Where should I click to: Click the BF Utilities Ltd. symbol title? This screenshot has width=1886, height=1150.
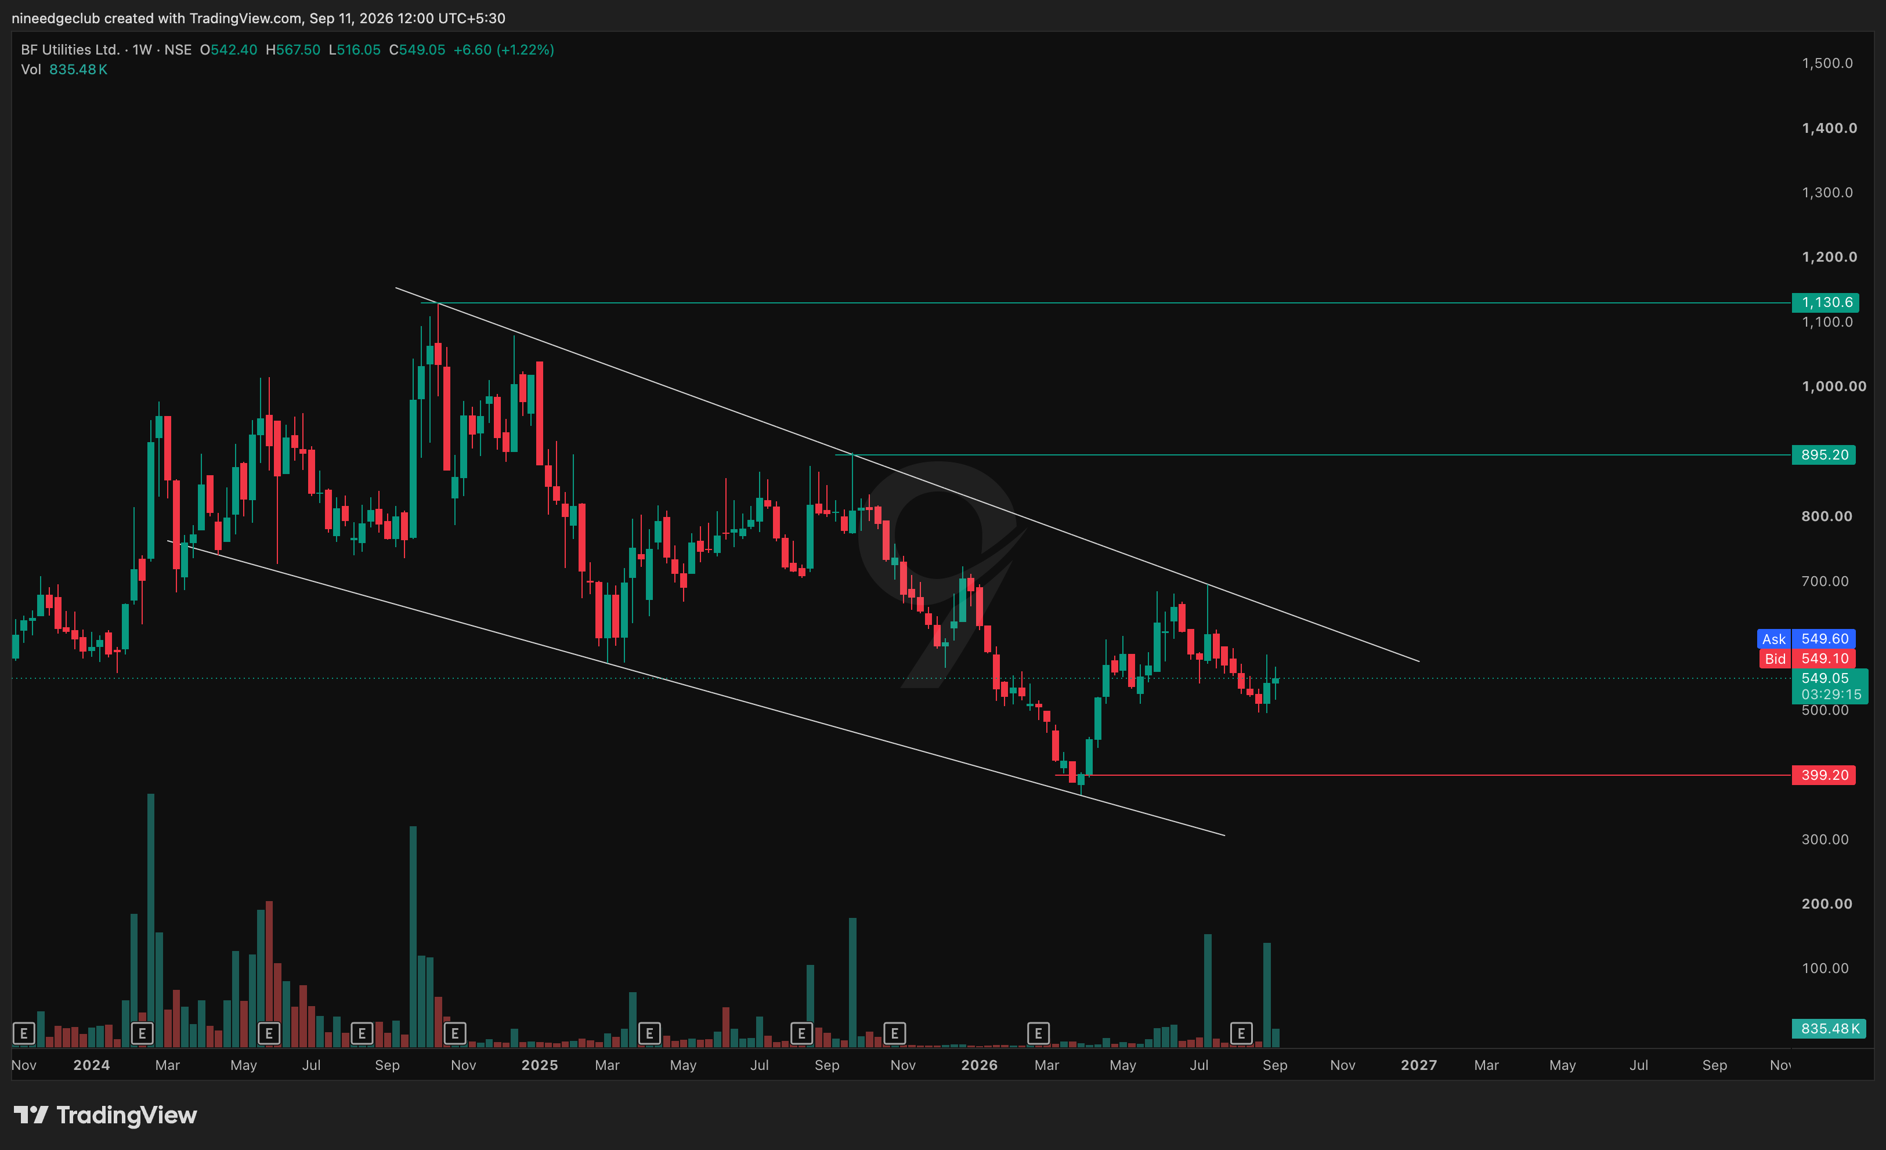pyautogui.click(x=70, y=50)
